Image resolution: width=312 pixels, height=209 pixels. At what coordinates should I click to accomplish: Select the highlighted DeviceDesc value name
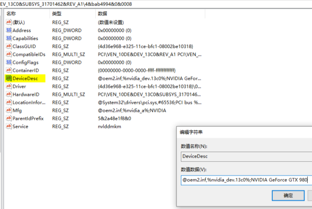coord(25,79)
